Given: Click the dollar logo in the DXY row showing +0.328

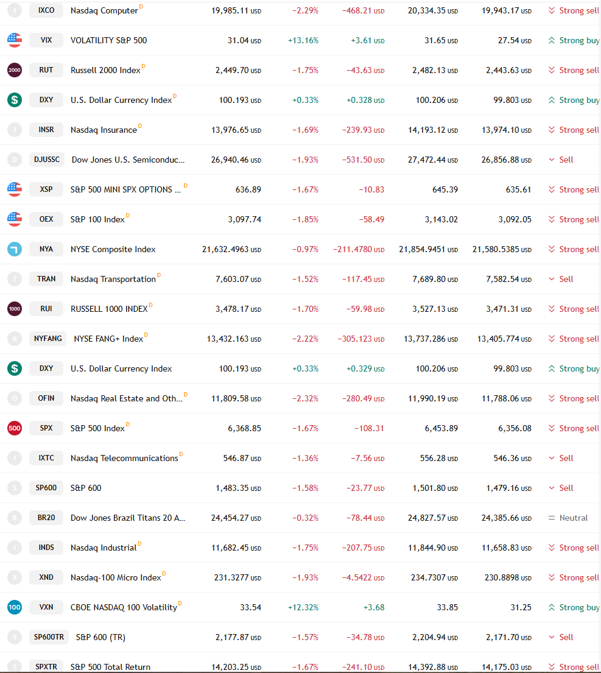Looking at the screenshot, I should click(15, 100).
